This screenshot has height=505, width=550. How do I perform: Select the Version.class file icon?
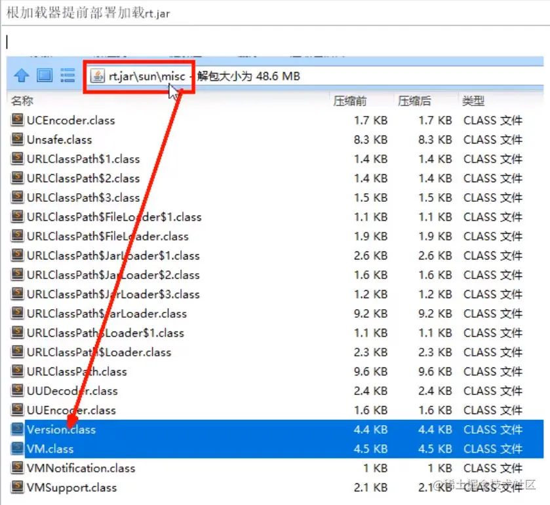17,429
